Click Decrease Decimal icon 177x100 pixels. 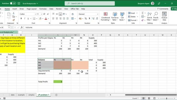97,19
